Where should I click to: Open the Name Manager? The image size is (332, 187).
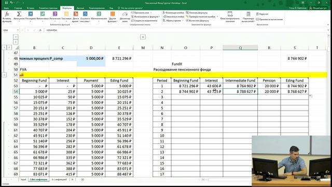[125, 17]
